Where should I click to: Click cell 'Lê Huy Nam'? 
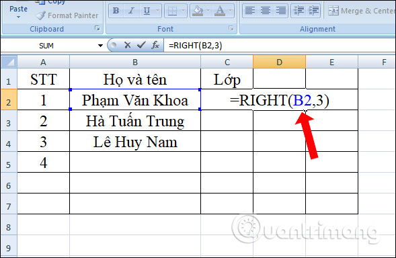[x=135, y=141]
